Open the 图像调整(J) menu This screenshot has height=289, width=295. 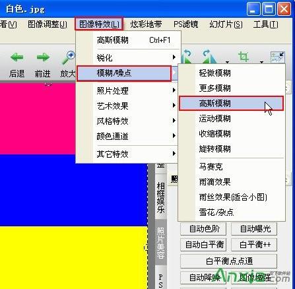tap(48, 24)
